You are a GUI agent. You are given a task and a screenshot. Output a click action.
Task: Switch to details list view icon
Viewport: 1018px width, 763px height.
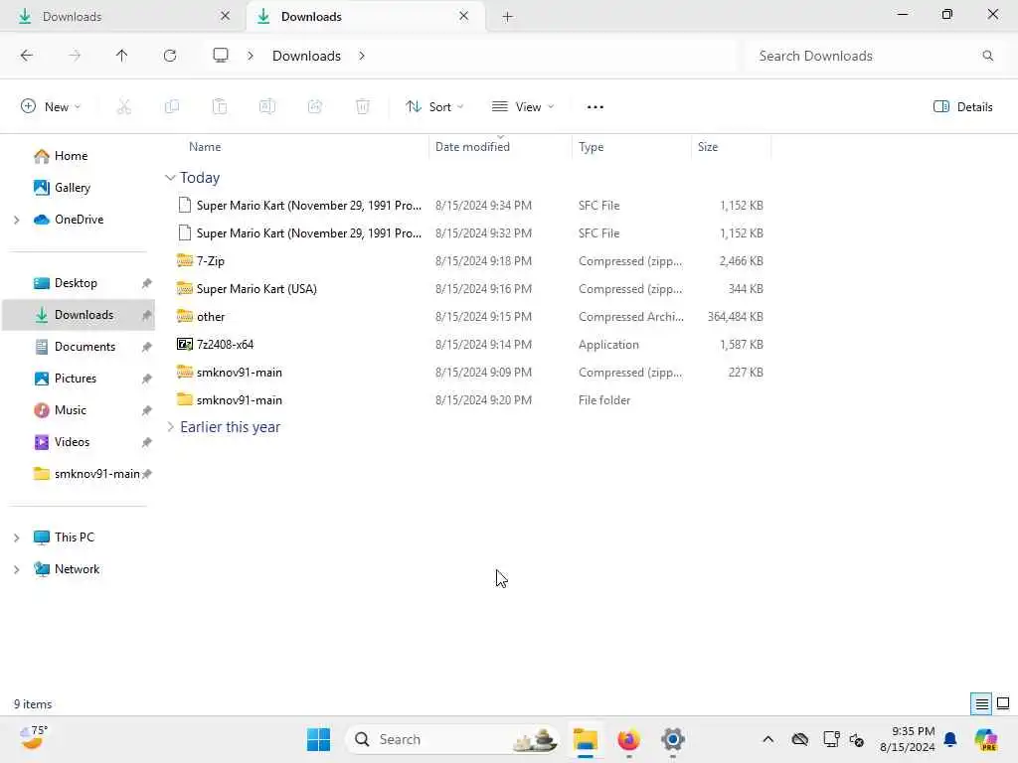click(x=981, y=703)
